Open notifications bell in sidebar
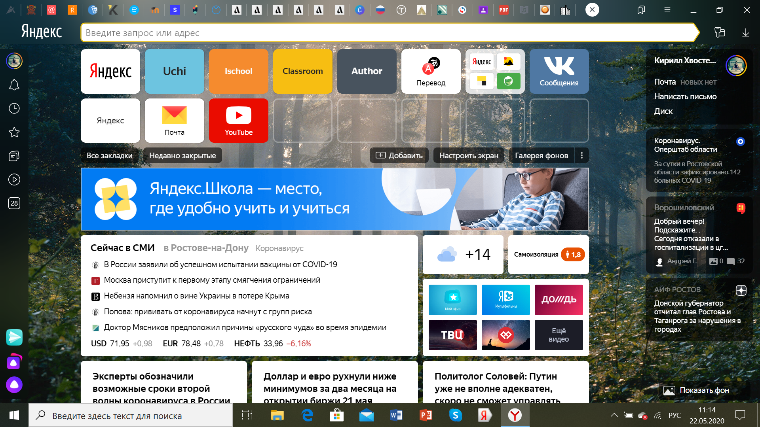This screenshot has width=760, height=427. 14,85
